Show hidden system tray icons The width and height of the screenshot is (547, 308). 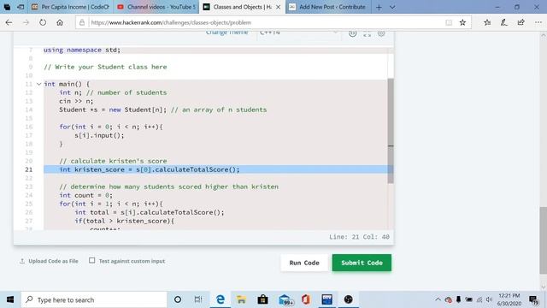point(438,299)
